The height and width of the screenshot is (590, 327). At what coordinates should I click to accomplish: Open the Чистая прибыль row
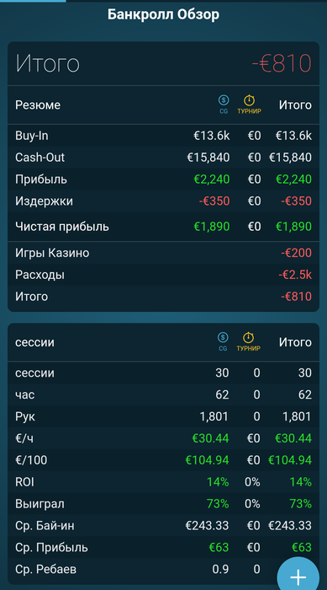[163, 227]
